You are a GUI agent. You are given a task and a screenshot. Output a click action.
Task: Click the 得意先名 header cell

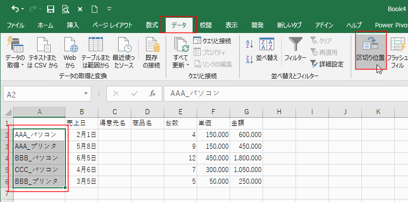115,123
